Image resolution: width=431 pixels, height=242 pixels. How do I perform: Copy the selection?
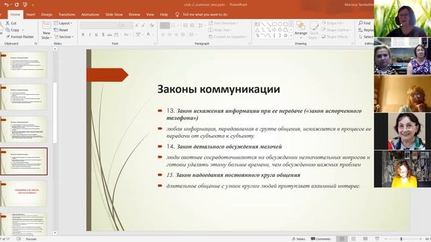coord(12,30)
